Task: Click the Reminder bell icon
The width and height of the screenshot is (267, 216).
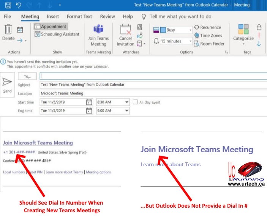Action: (156, 41)
